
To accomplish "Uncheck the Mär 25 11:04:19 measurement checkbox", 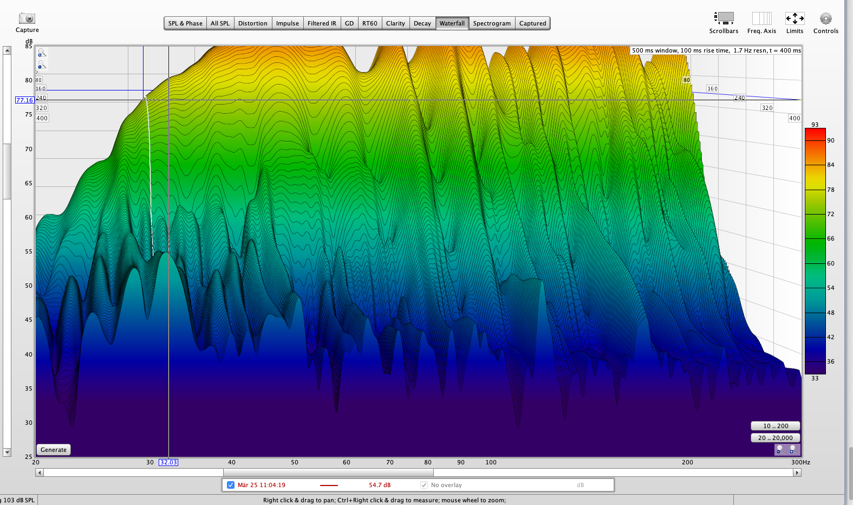I will (x=231, y=485).
